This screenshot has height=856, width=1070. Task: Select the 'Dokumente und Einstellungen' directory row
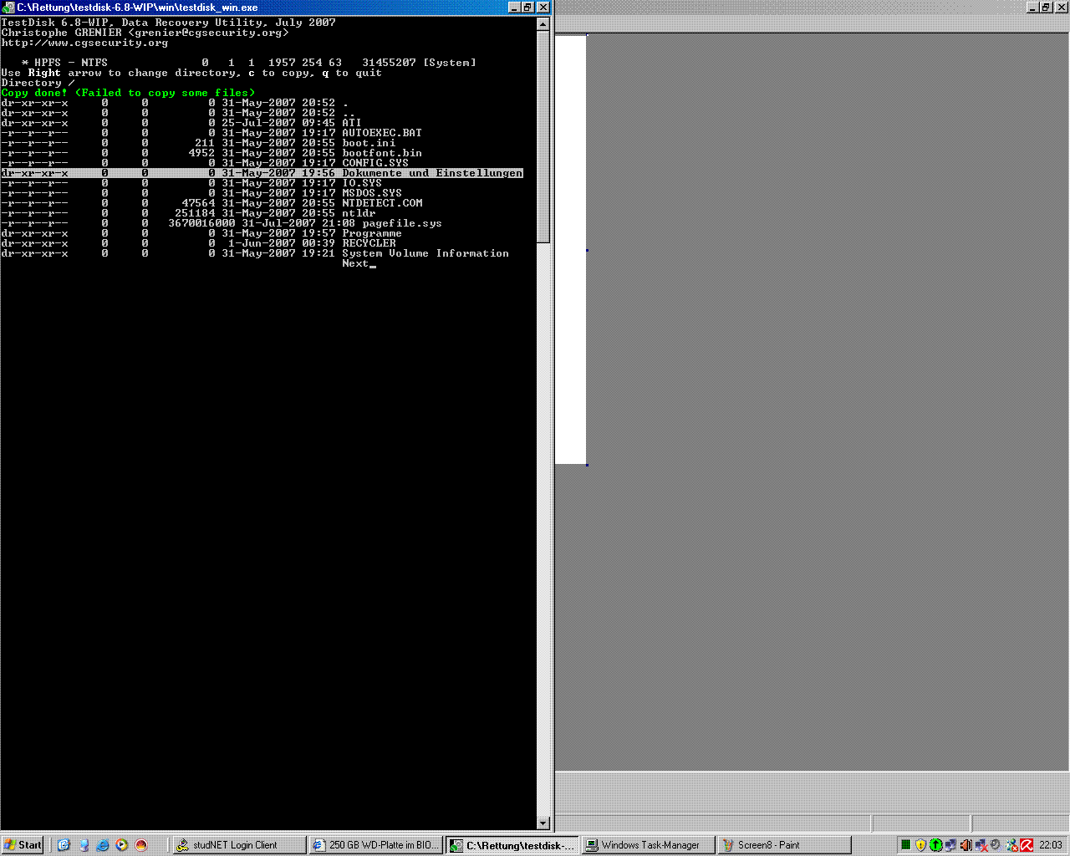tap(262, 173)
